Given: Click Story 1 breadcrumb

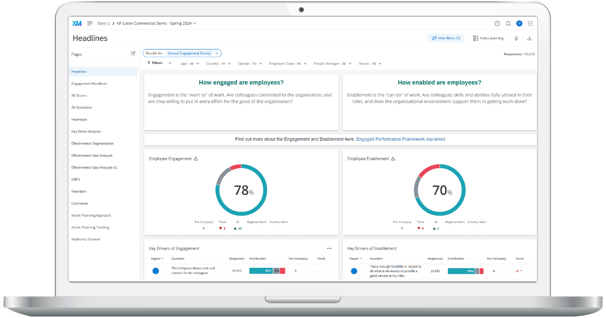Looking at the screenshot, I should [x=103, y=23].
